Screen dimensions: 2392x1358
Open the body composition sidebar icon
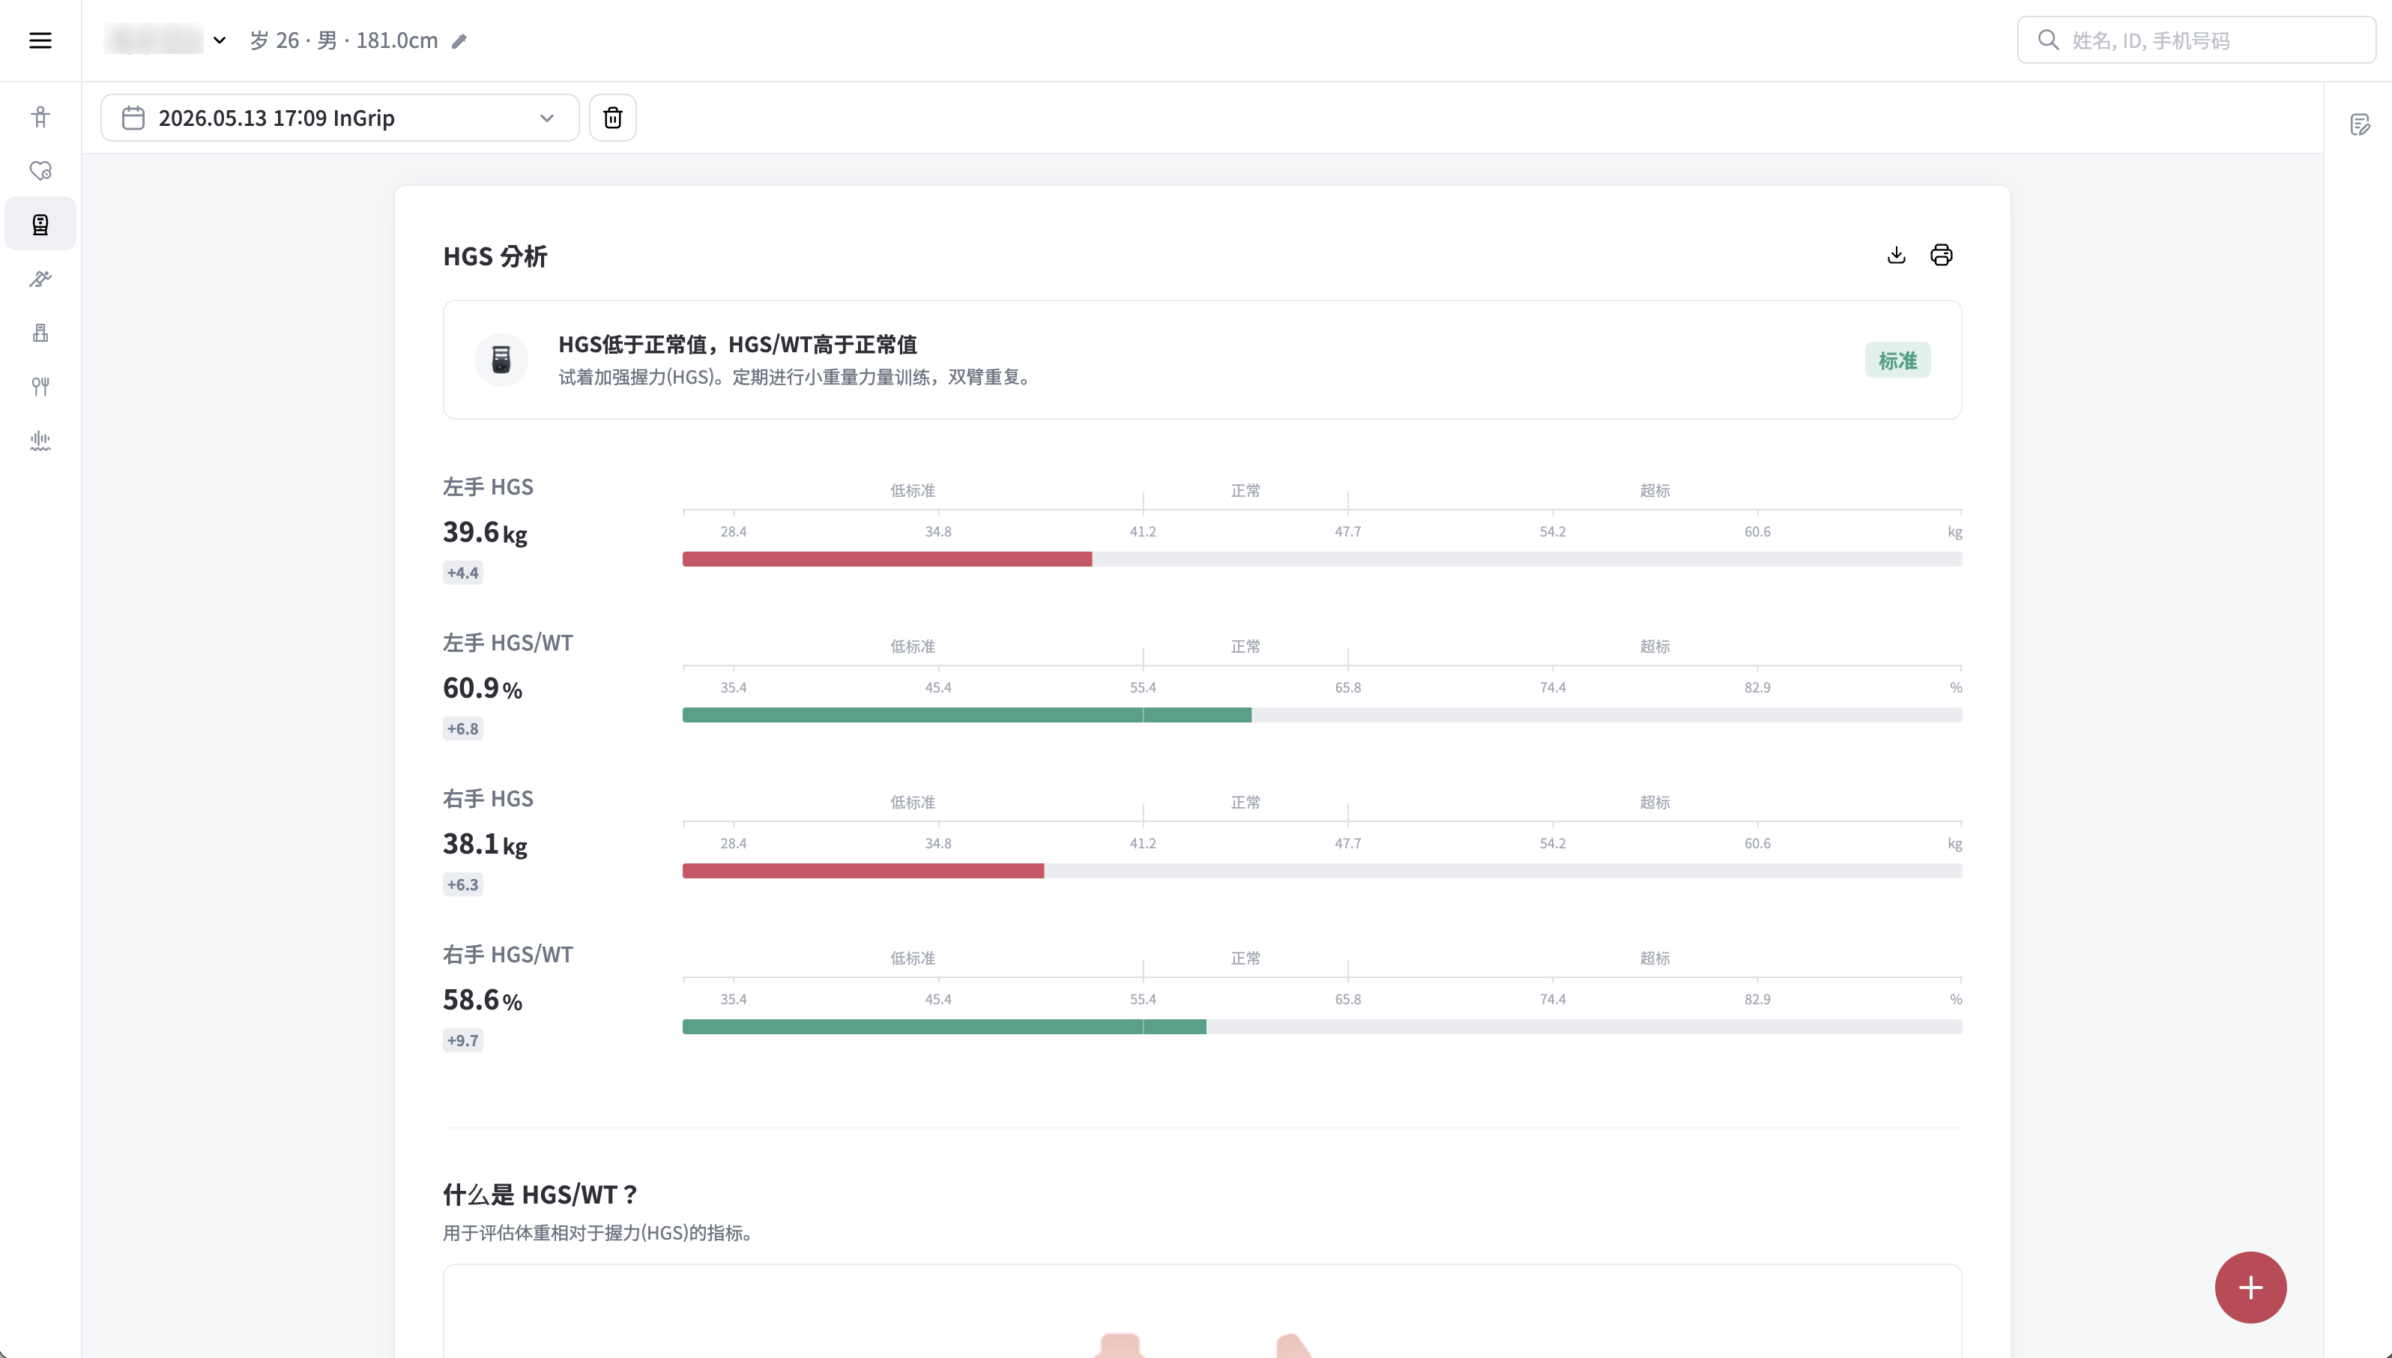pos(40,117)
